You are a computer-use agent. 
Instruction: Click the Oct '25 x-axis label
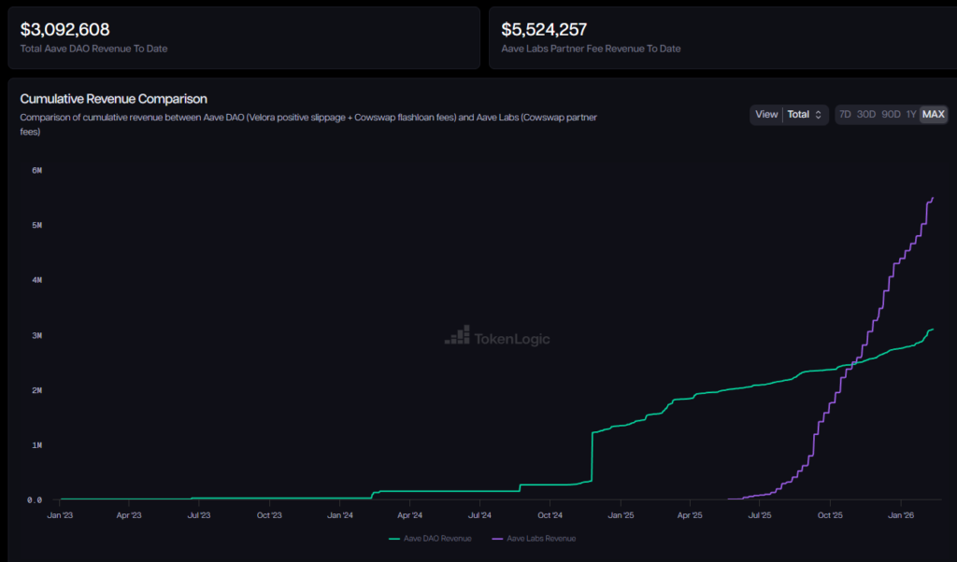tap(830, 514)
